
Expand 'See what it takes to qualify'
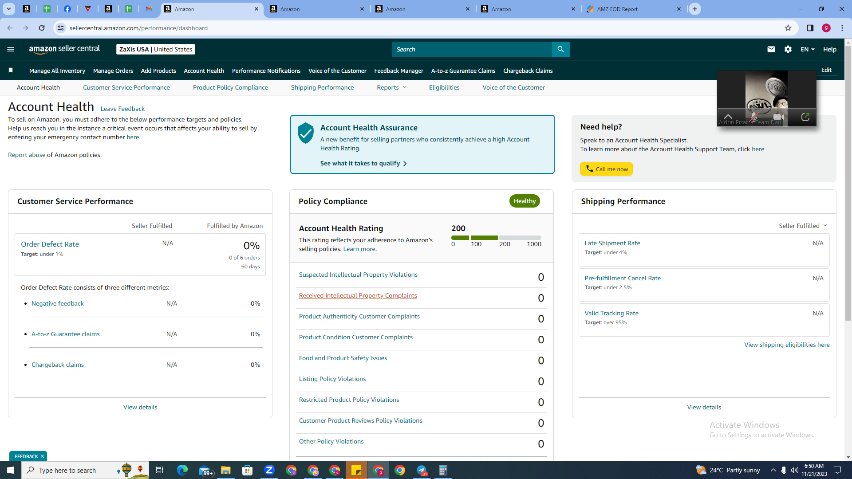click(363, 163)
